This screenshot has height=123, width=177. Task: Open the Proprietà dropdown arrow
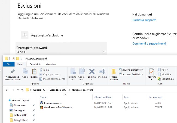(x=151, y=80)
